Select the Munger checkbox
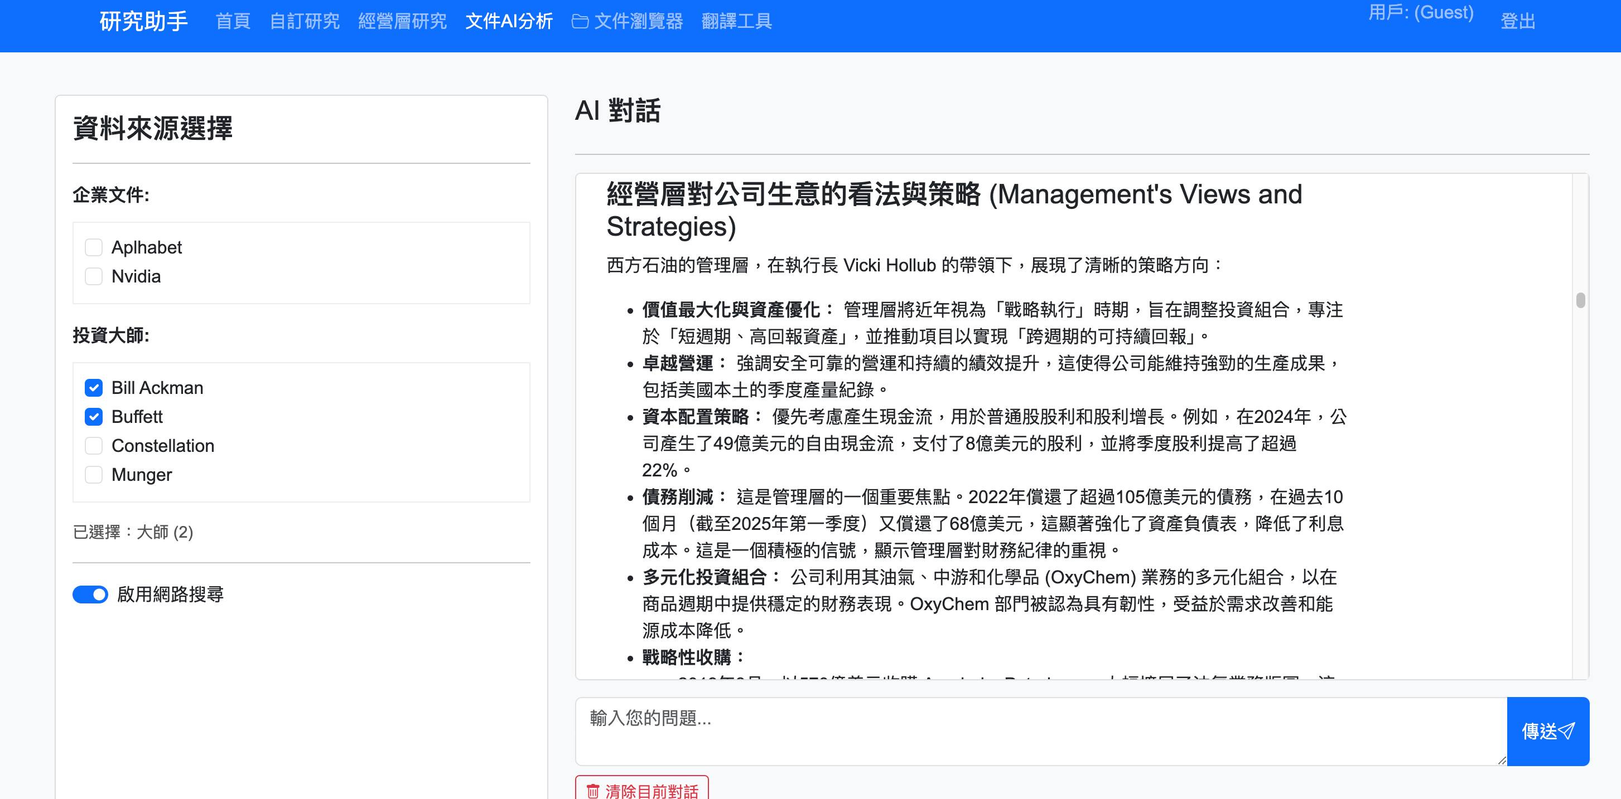 [94, 475]
